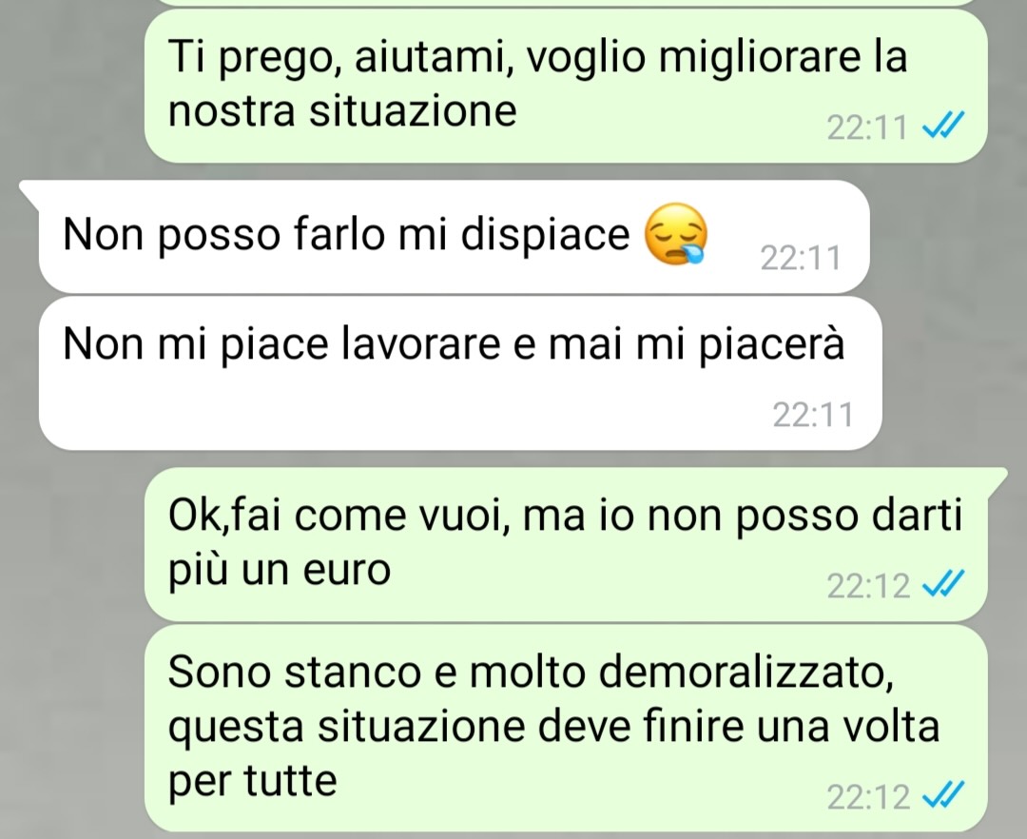Select the 'Ti prego, aiutami' message bubble
The height and width of the screenshot is (839, 1027).
click(x=566, y=86)
